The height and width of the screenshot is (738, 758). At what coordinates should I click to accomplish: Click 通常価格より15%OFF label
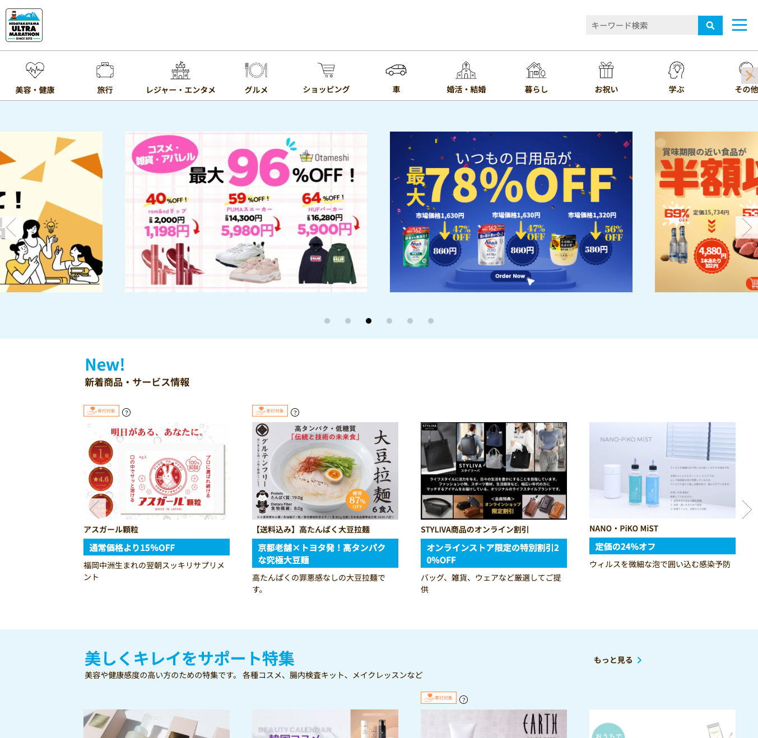[x=156, y=547]
